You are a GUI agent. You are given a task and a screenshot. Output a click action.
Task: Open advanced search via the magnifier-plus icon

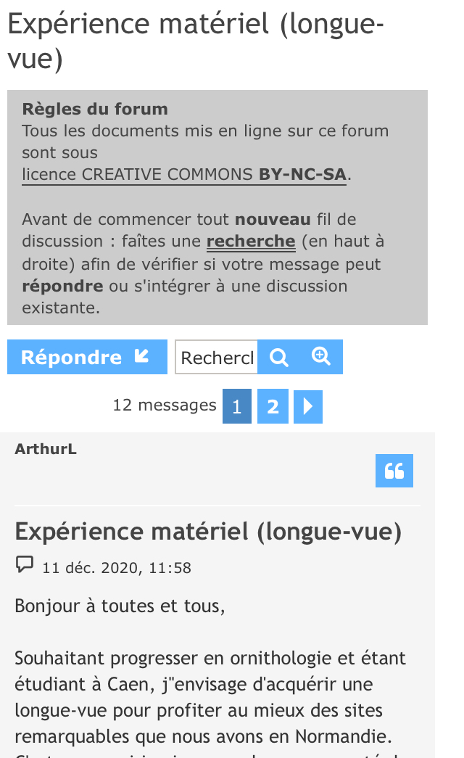tap(321, 357)
